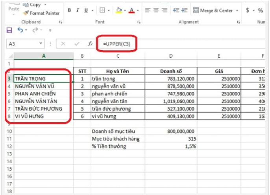The height and width of the screenshot is (195, 270).
Task: Click Merge & Center button
Action: tap(213, 11)
